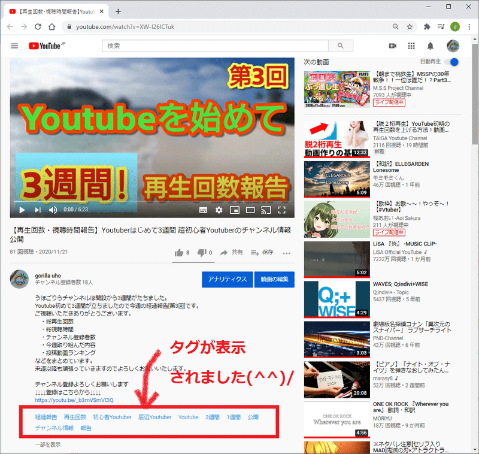Click the 3週間 tag
This screenshot has width=479, height=454.
pos(213,417)
